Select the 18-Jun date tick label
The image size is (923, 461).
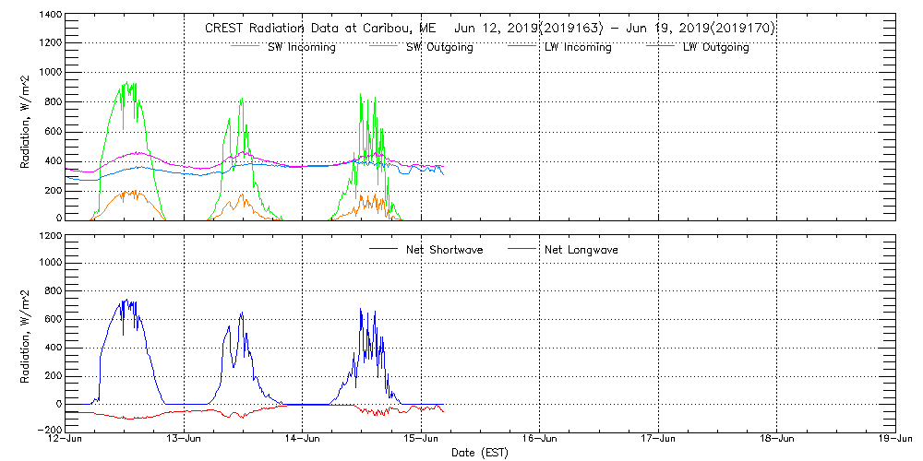click(x=777, y=438)
